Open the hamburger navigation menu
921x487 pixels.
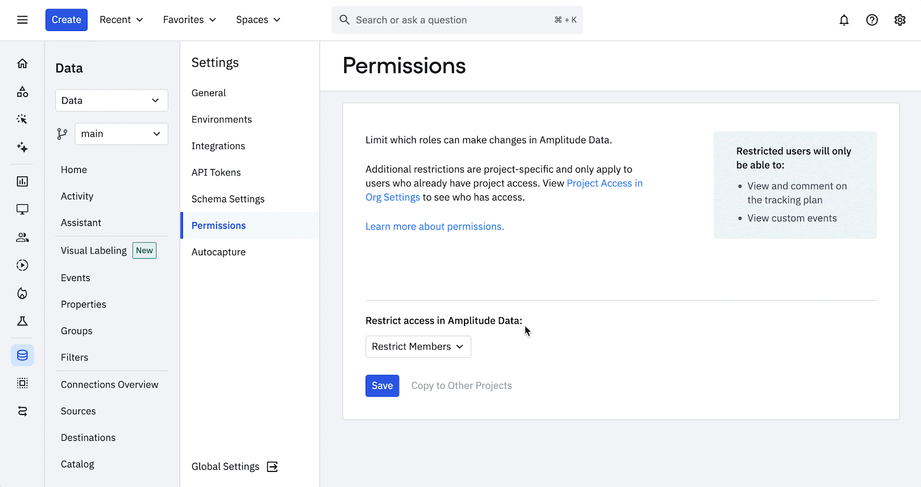[x=22, y=20]
